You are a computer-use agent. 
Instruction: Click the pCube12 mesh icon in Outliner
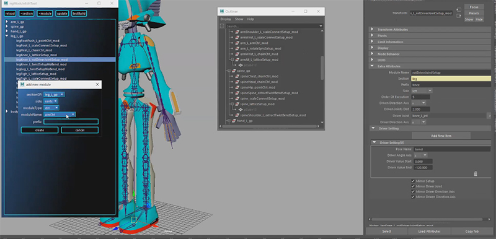point(241,65)
